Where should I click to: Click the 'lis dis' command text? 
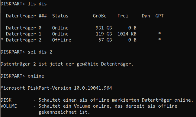tap(37, 4)
